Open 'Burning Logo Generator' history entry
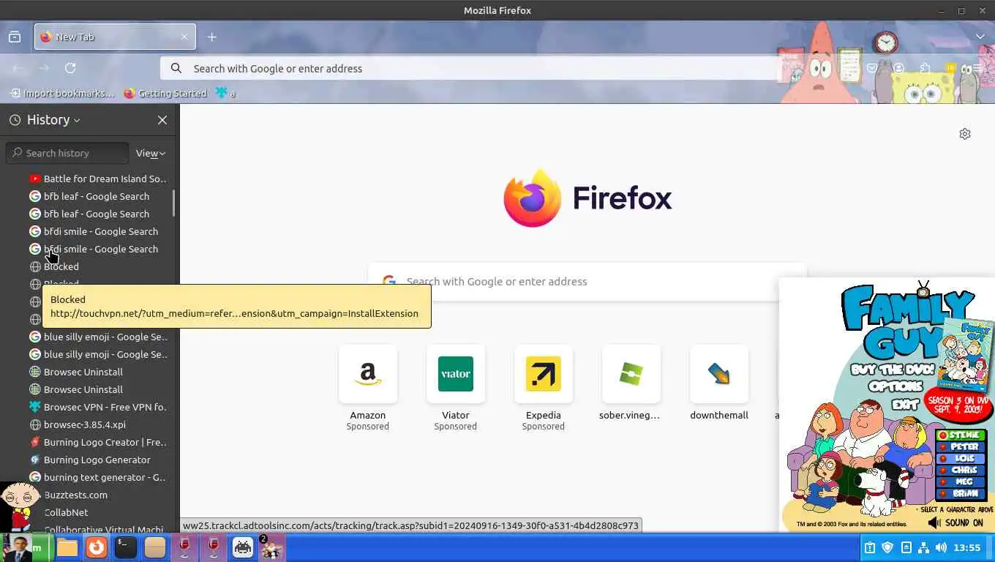Viewport: 995px width, 562px height. point(90,460)
